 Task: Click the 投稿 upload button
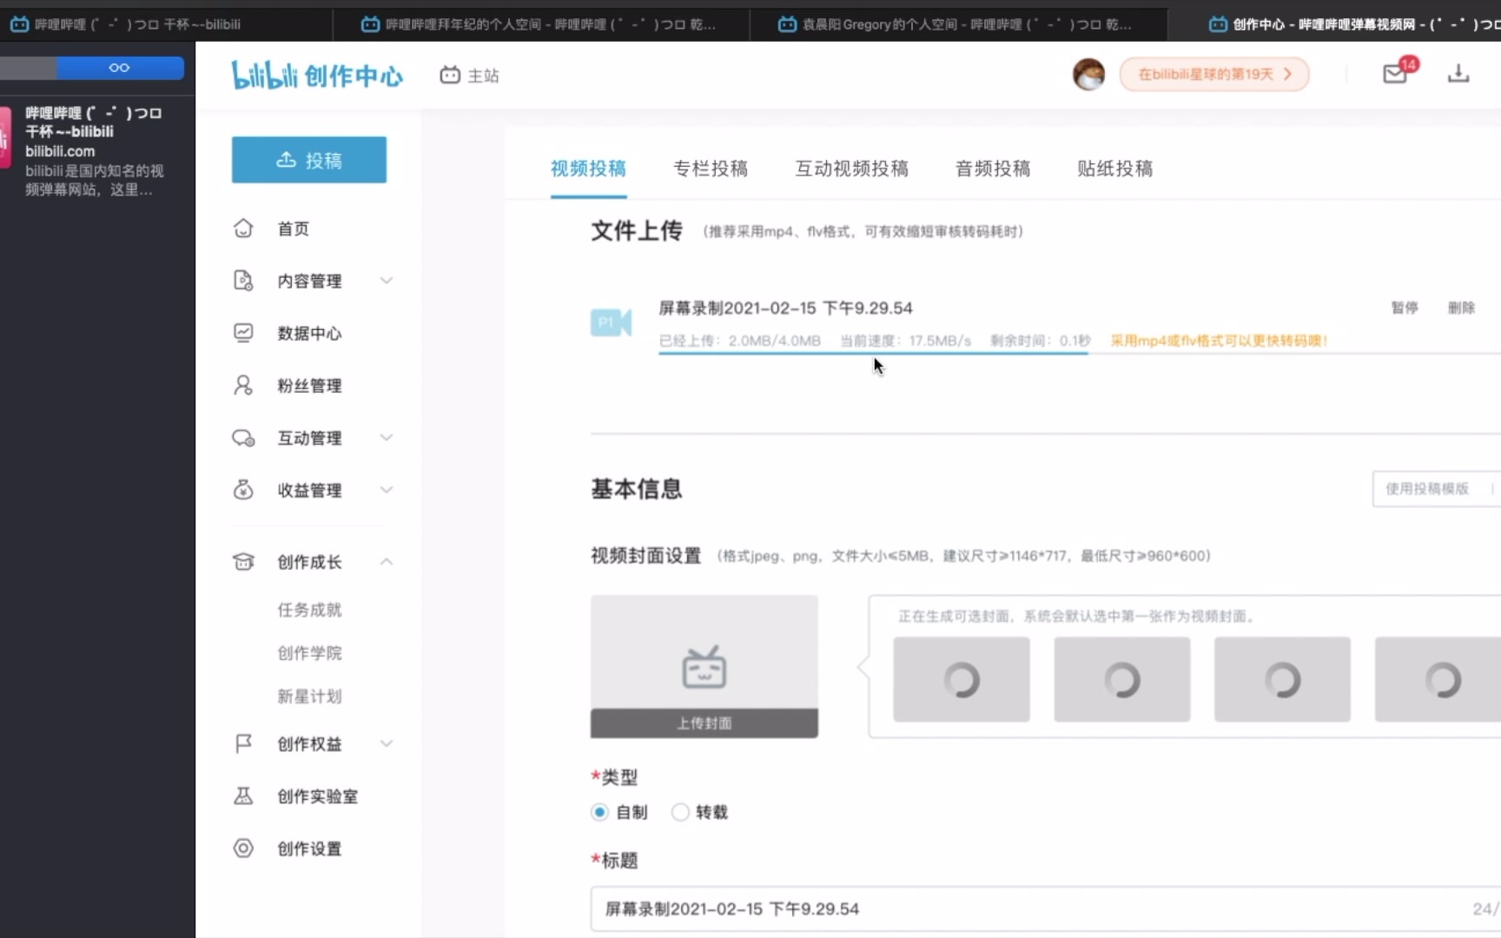[x=308, y=160]
